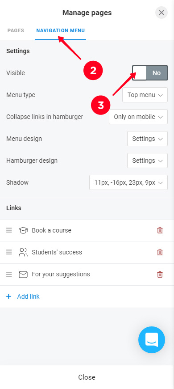Click the envelope icon for suggestions

coord(23,275)
